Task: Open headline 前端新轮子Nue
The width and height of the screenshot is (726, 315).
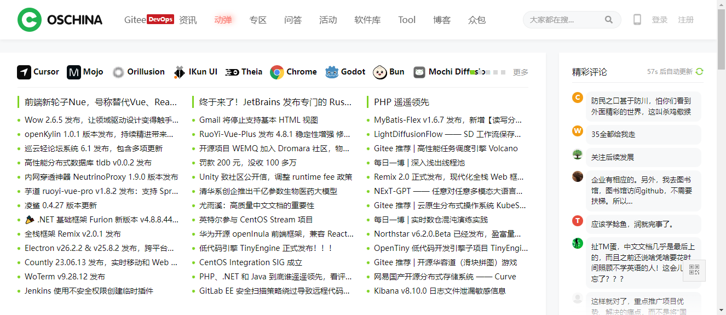Action: coord(101,102)
